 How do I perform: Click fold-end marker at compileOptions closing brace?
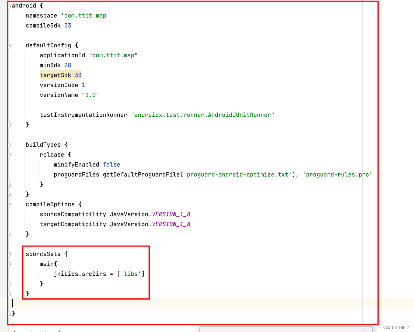click(9, 234)
